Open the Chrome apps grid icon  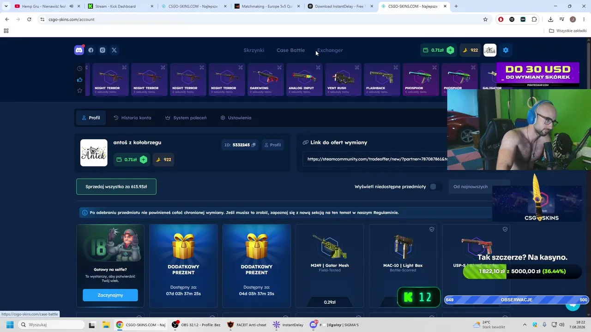pyautogui.click(x=6, y=31)
